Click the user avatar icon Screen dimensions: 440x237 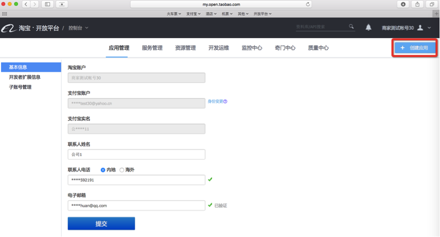pos(420,27)
